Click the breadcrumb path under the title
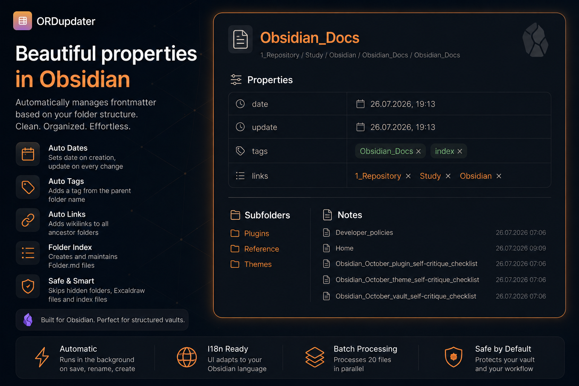Viewport: 579px width, 386px height. [x=360, y=55]
